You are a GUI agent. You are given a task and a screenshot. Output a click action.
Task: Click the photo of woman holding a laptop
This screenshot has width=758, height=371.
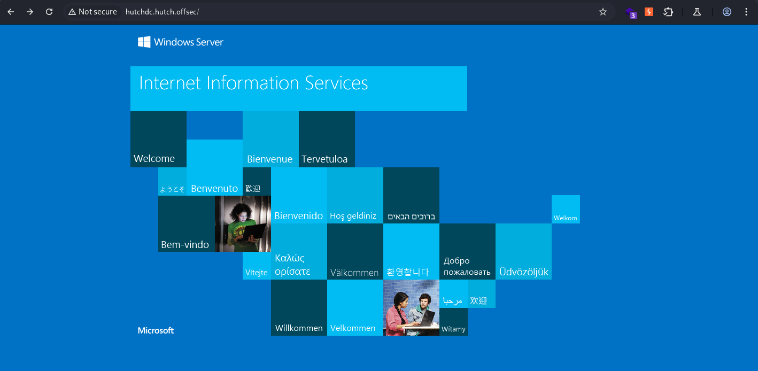coord(243,223)
